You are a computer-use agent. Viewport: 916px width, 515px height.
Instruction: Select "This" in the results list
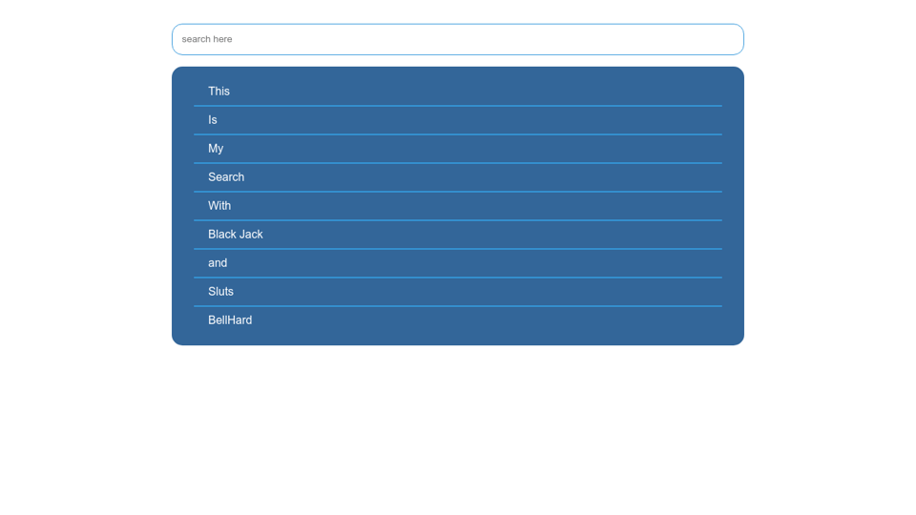219,92
